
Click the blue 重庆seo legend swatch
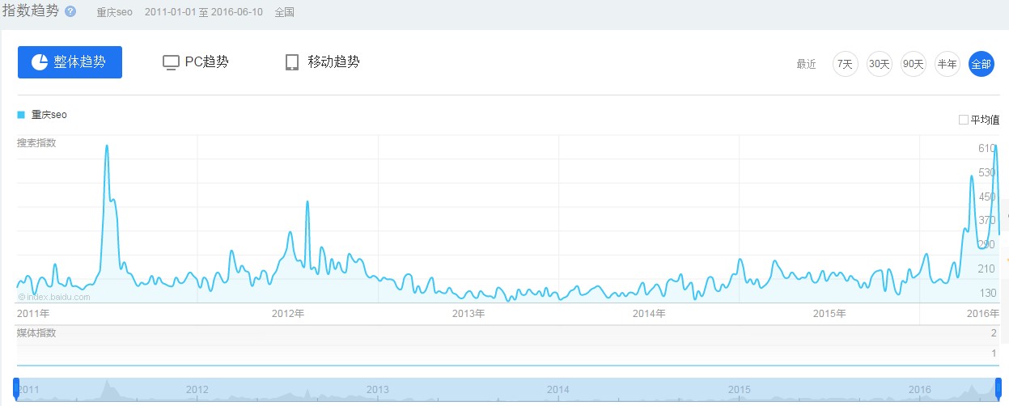(x=21, y=115)
